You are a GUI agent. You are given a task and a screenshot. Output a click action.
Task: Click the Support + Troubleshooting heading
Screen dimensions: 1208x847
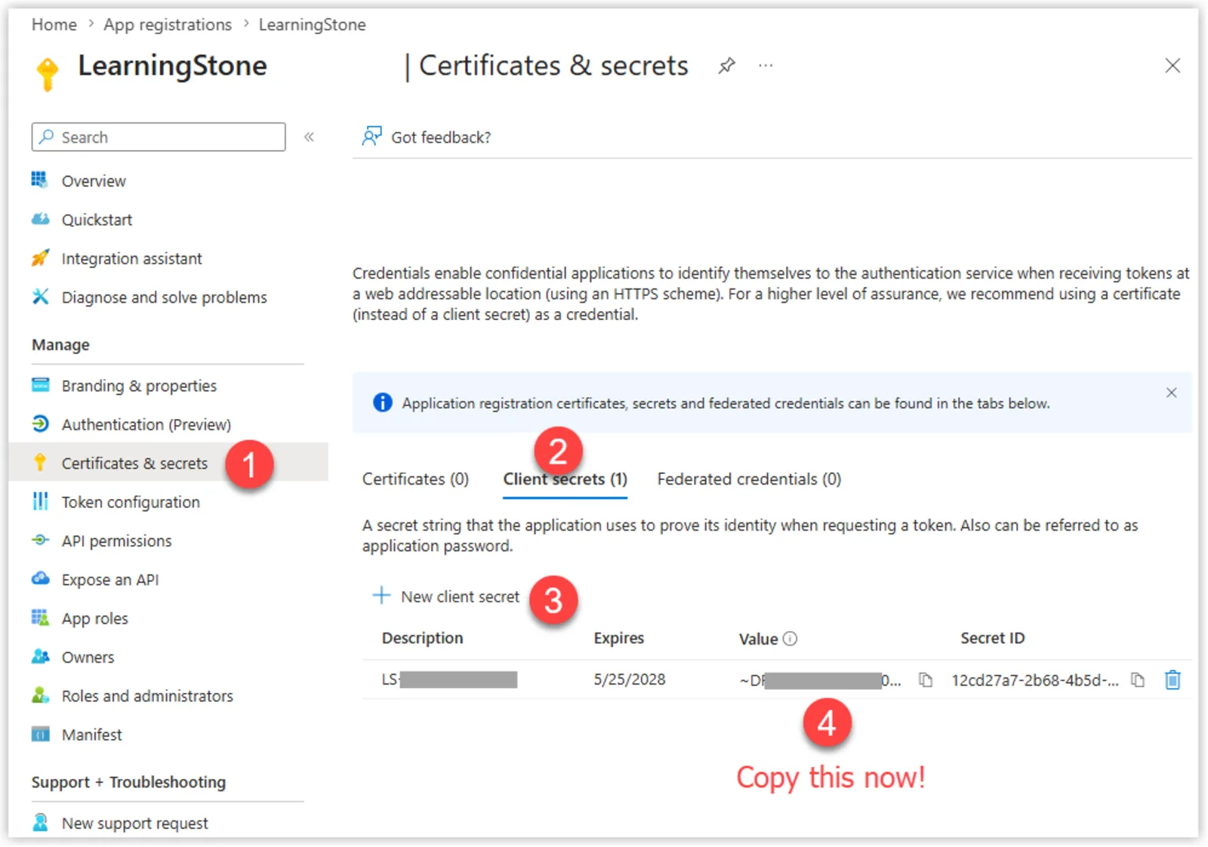pos(128,782)
